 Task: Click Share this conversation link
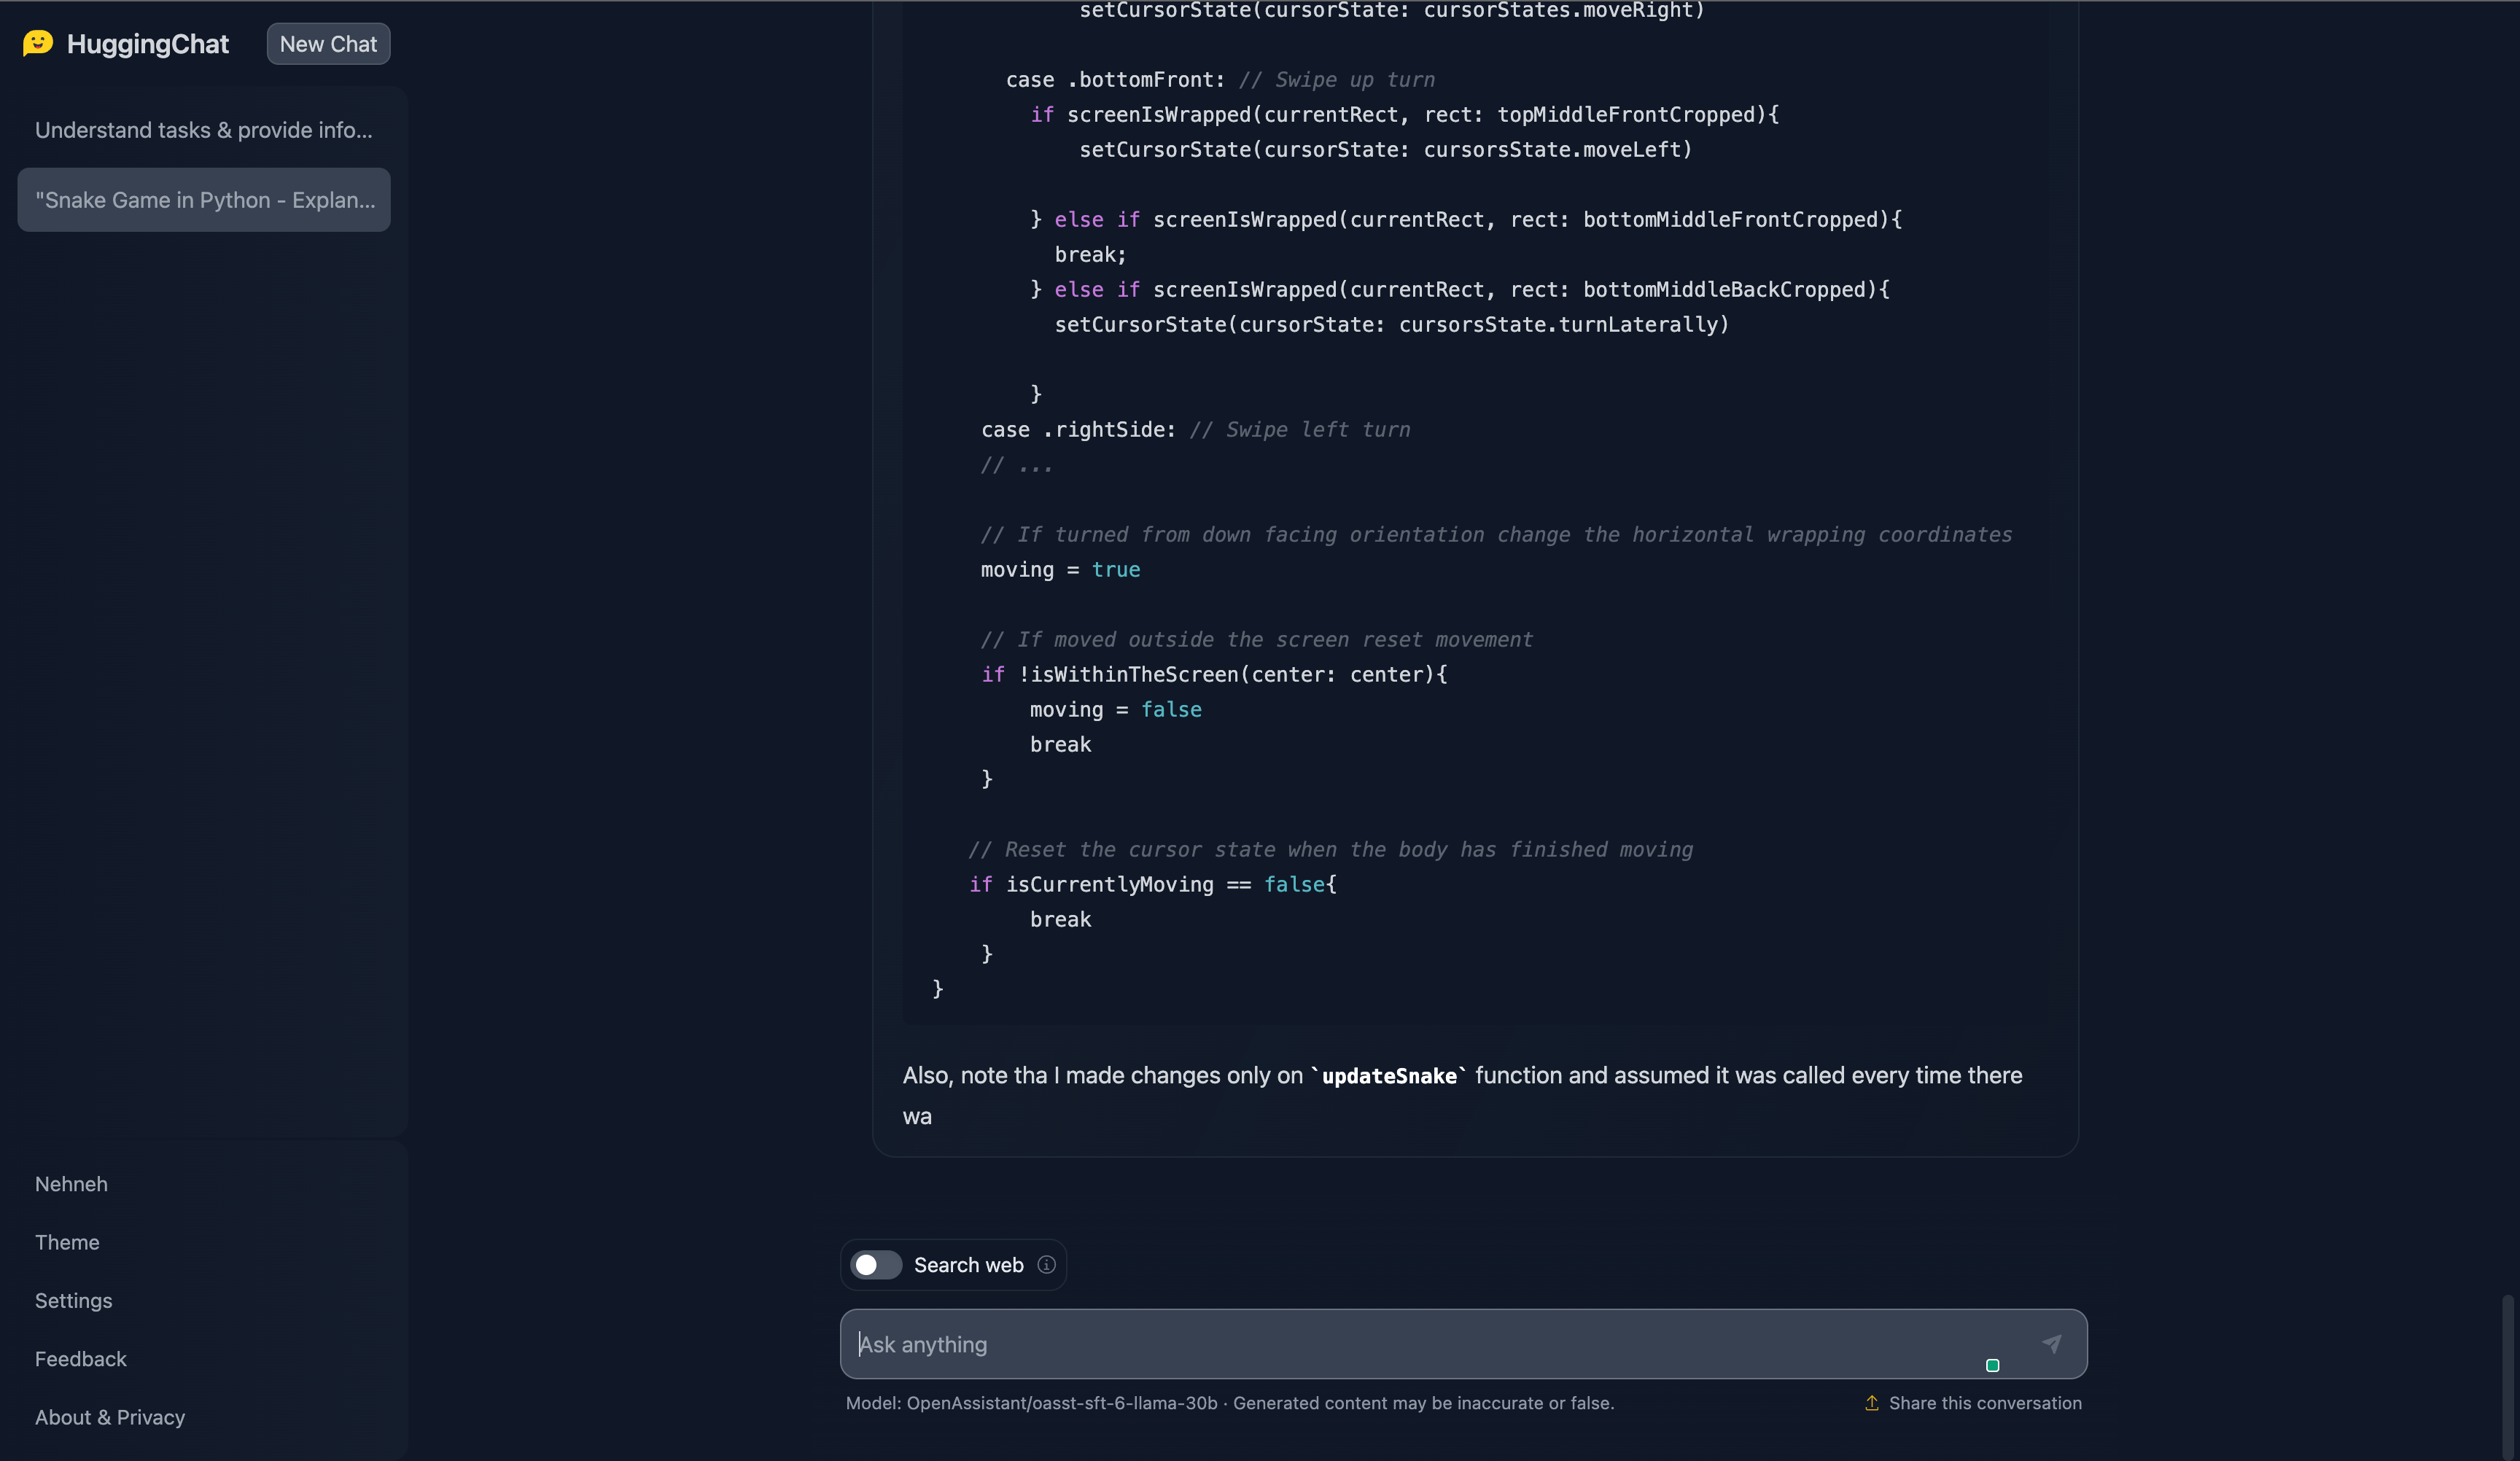pyautogui.click(x=1985, y=1403)
